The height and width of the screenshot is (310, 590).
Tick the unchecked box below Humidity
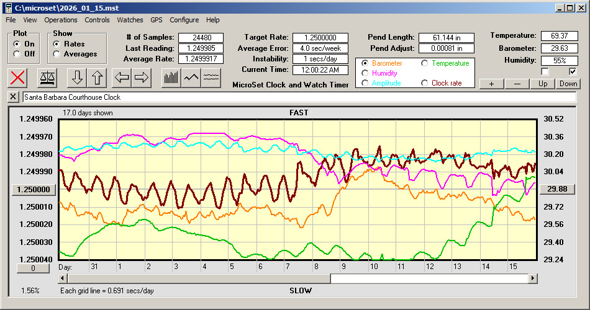[x=545, y=71]
